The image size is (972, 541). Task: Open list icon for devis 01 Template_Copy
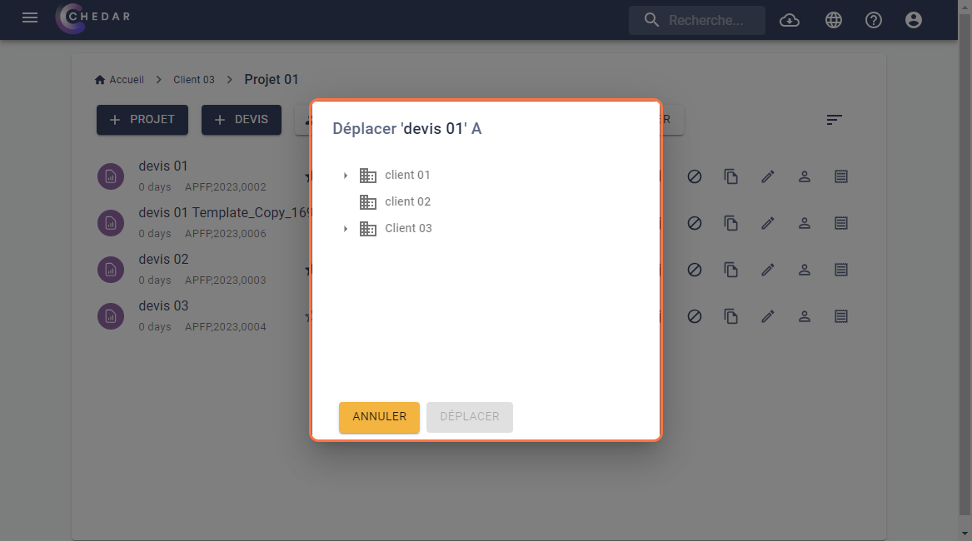(x=840, y=223)
